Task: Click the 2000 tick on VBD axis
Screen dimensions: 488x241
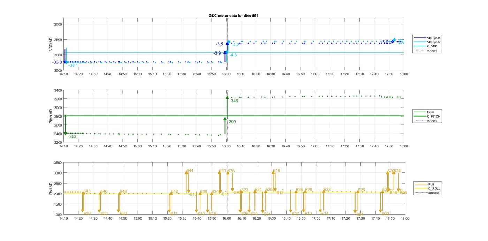Action: click(58, 24)
